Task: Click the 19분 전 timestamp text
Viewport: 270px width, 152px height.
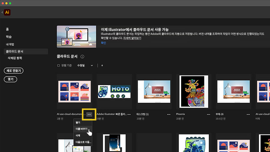Action: [100, 119]
